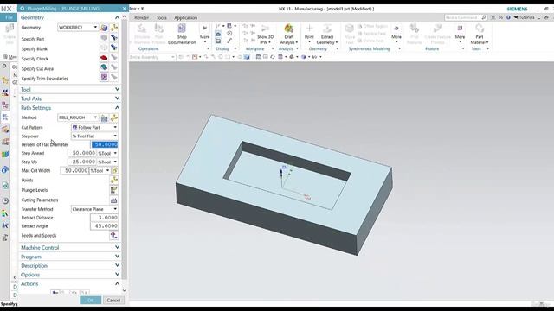Click OK in Plunge Milling dialog

[90, 300]
